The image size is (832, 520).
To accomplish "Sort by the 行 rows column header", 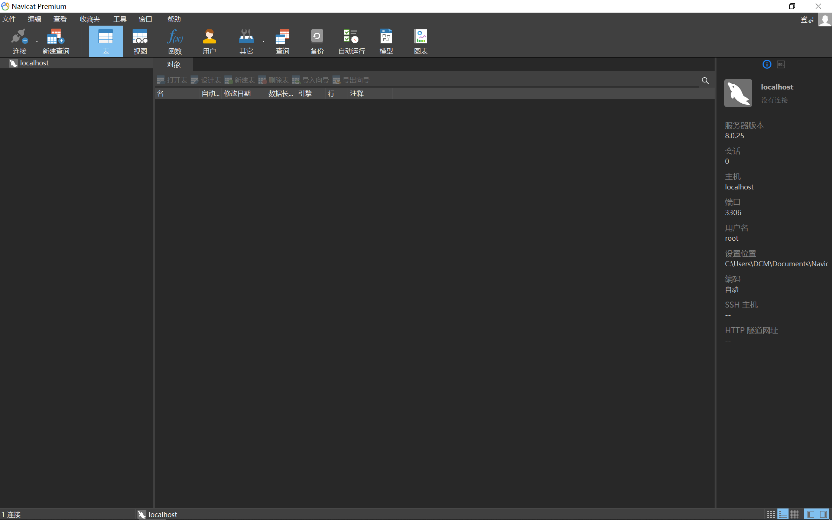I will (x=337, y=94).
